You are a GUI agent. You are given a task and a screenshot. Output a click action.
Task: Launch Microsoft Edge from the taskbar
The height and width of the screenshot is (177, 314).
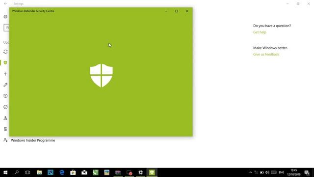62,173
